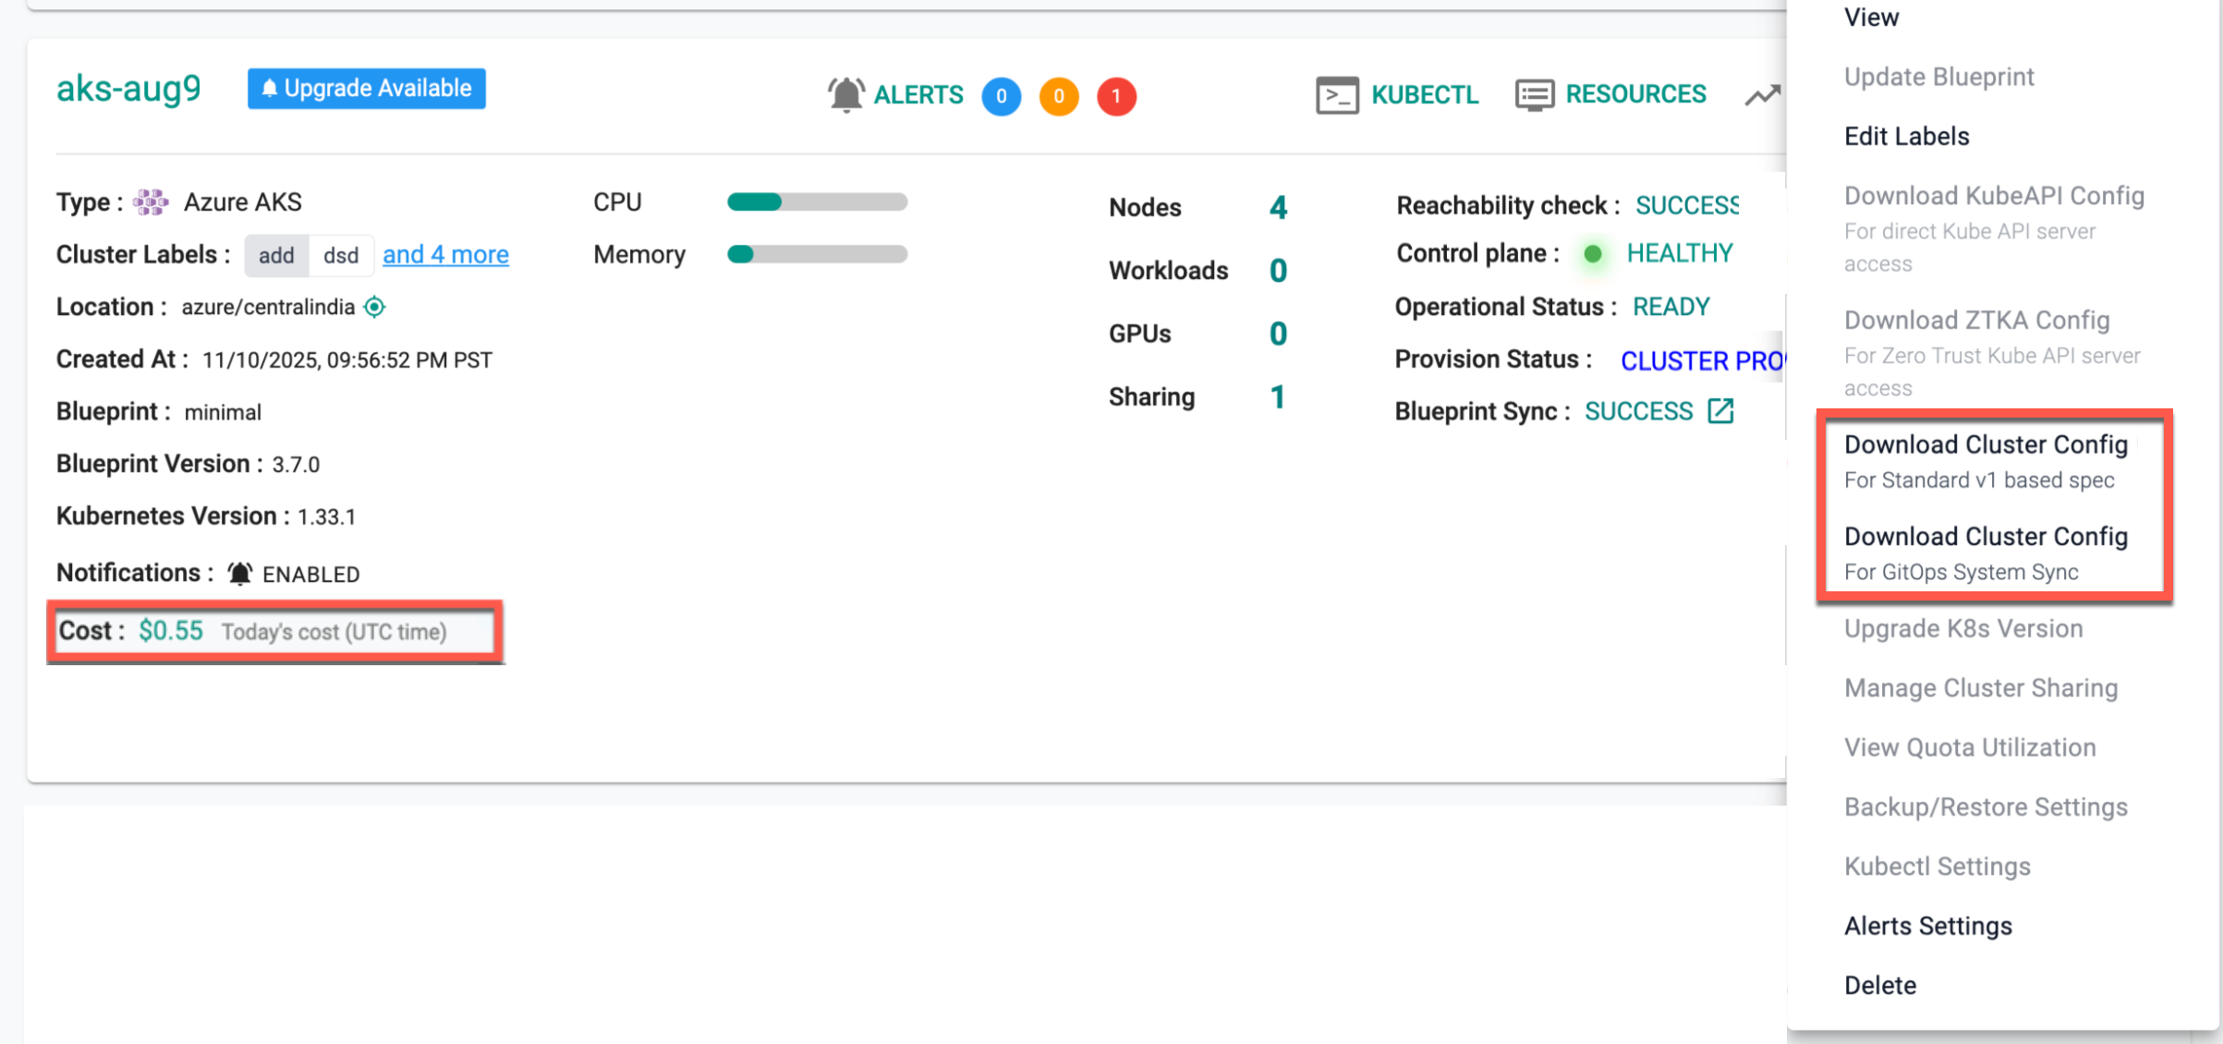Click the location target icon beside centralindia
This screenshot has width=2223, height=1044.
[x=374, y=307]
